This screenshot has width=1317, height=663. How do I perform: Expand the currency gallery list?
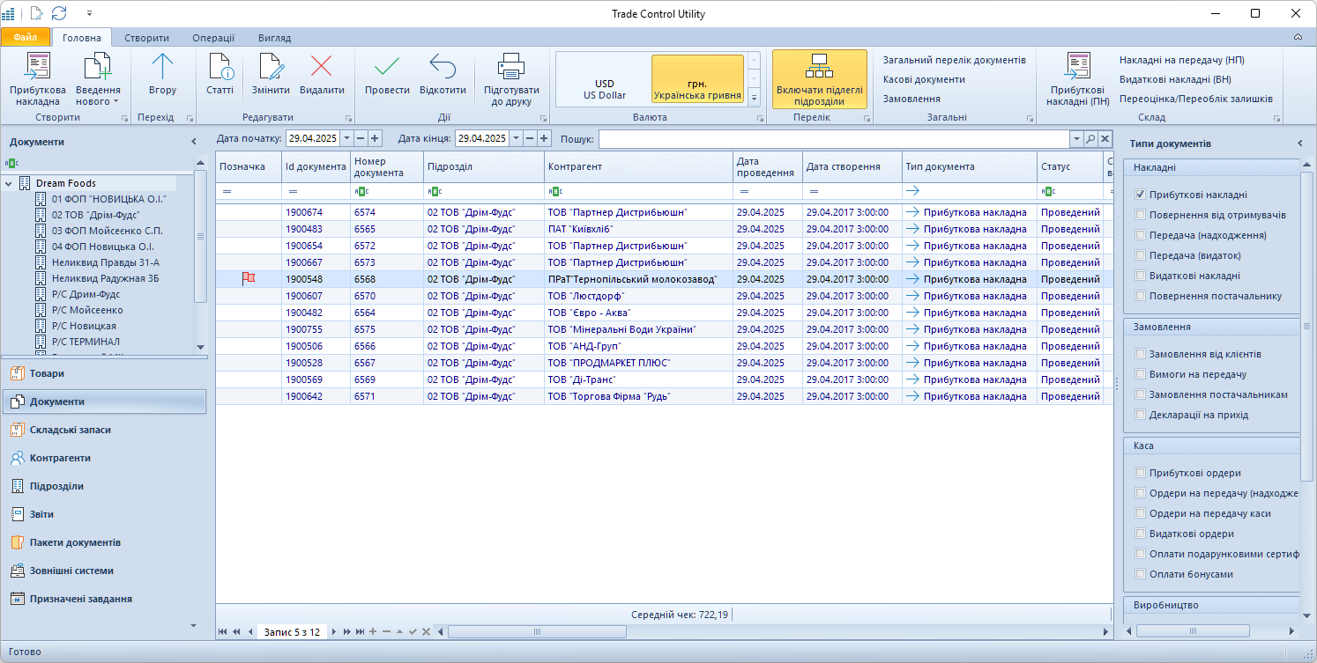[754, 98]
